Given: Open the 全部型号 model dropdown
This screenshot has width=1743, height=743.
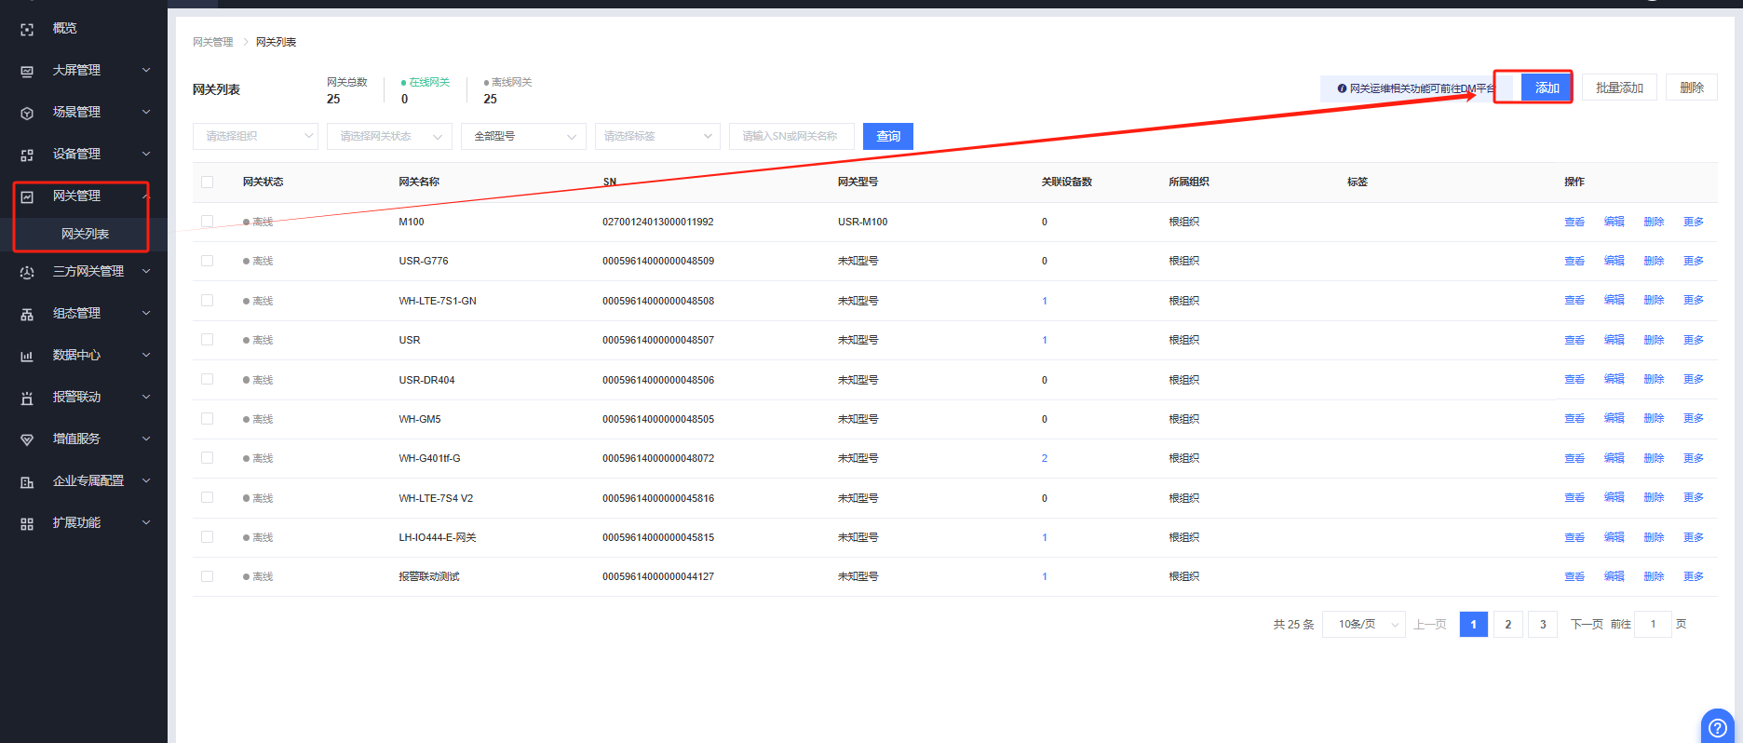Looking at the screenshot, I should click(523, 137).
